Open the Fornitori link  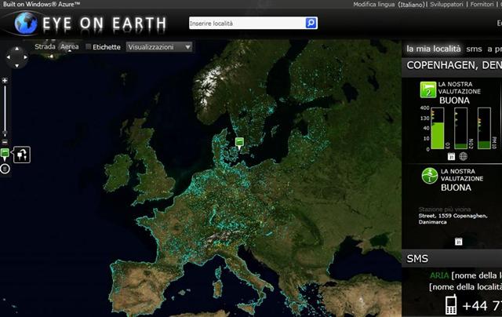481,5
